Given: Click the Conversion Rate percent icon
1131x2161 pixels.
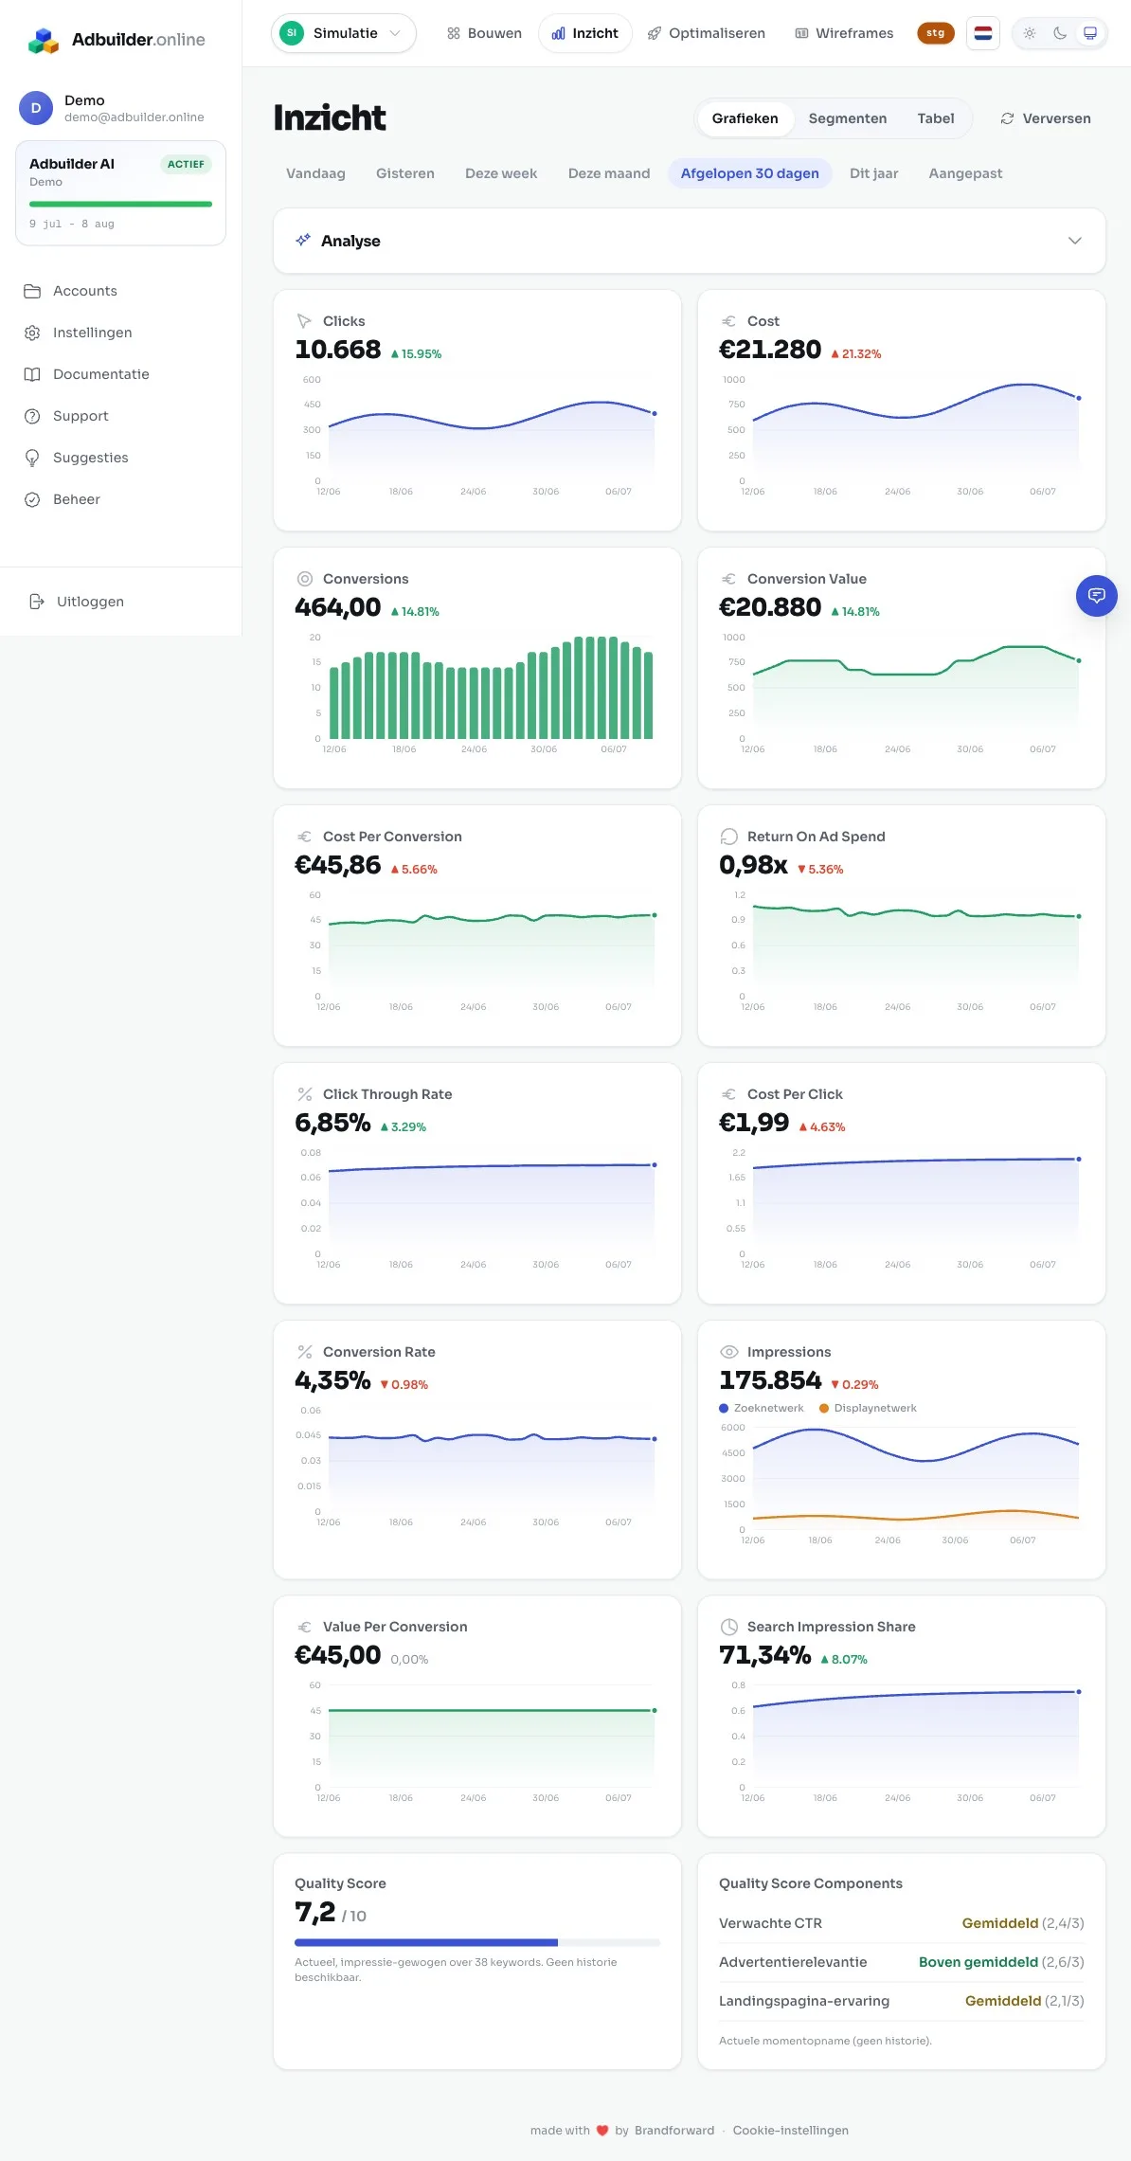Looking at the screenshot, I should point(305,1352).
